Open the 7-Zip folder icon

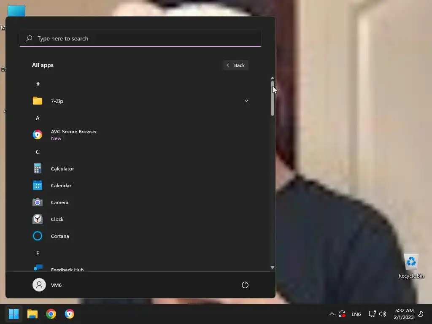38,101
